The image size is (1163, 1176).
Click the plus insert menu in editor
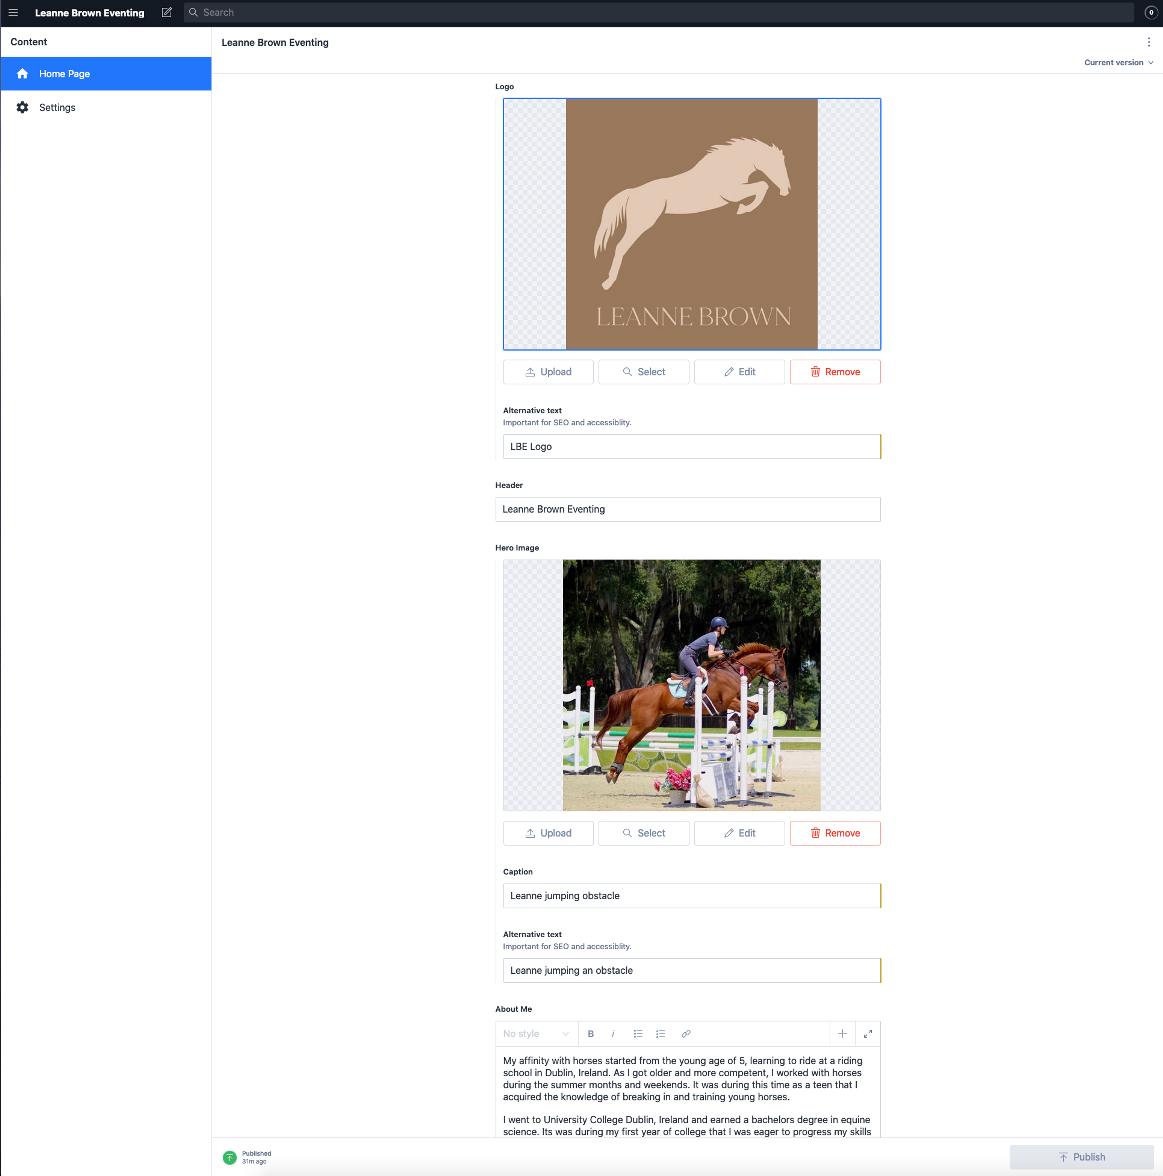tap(842, 1034)
